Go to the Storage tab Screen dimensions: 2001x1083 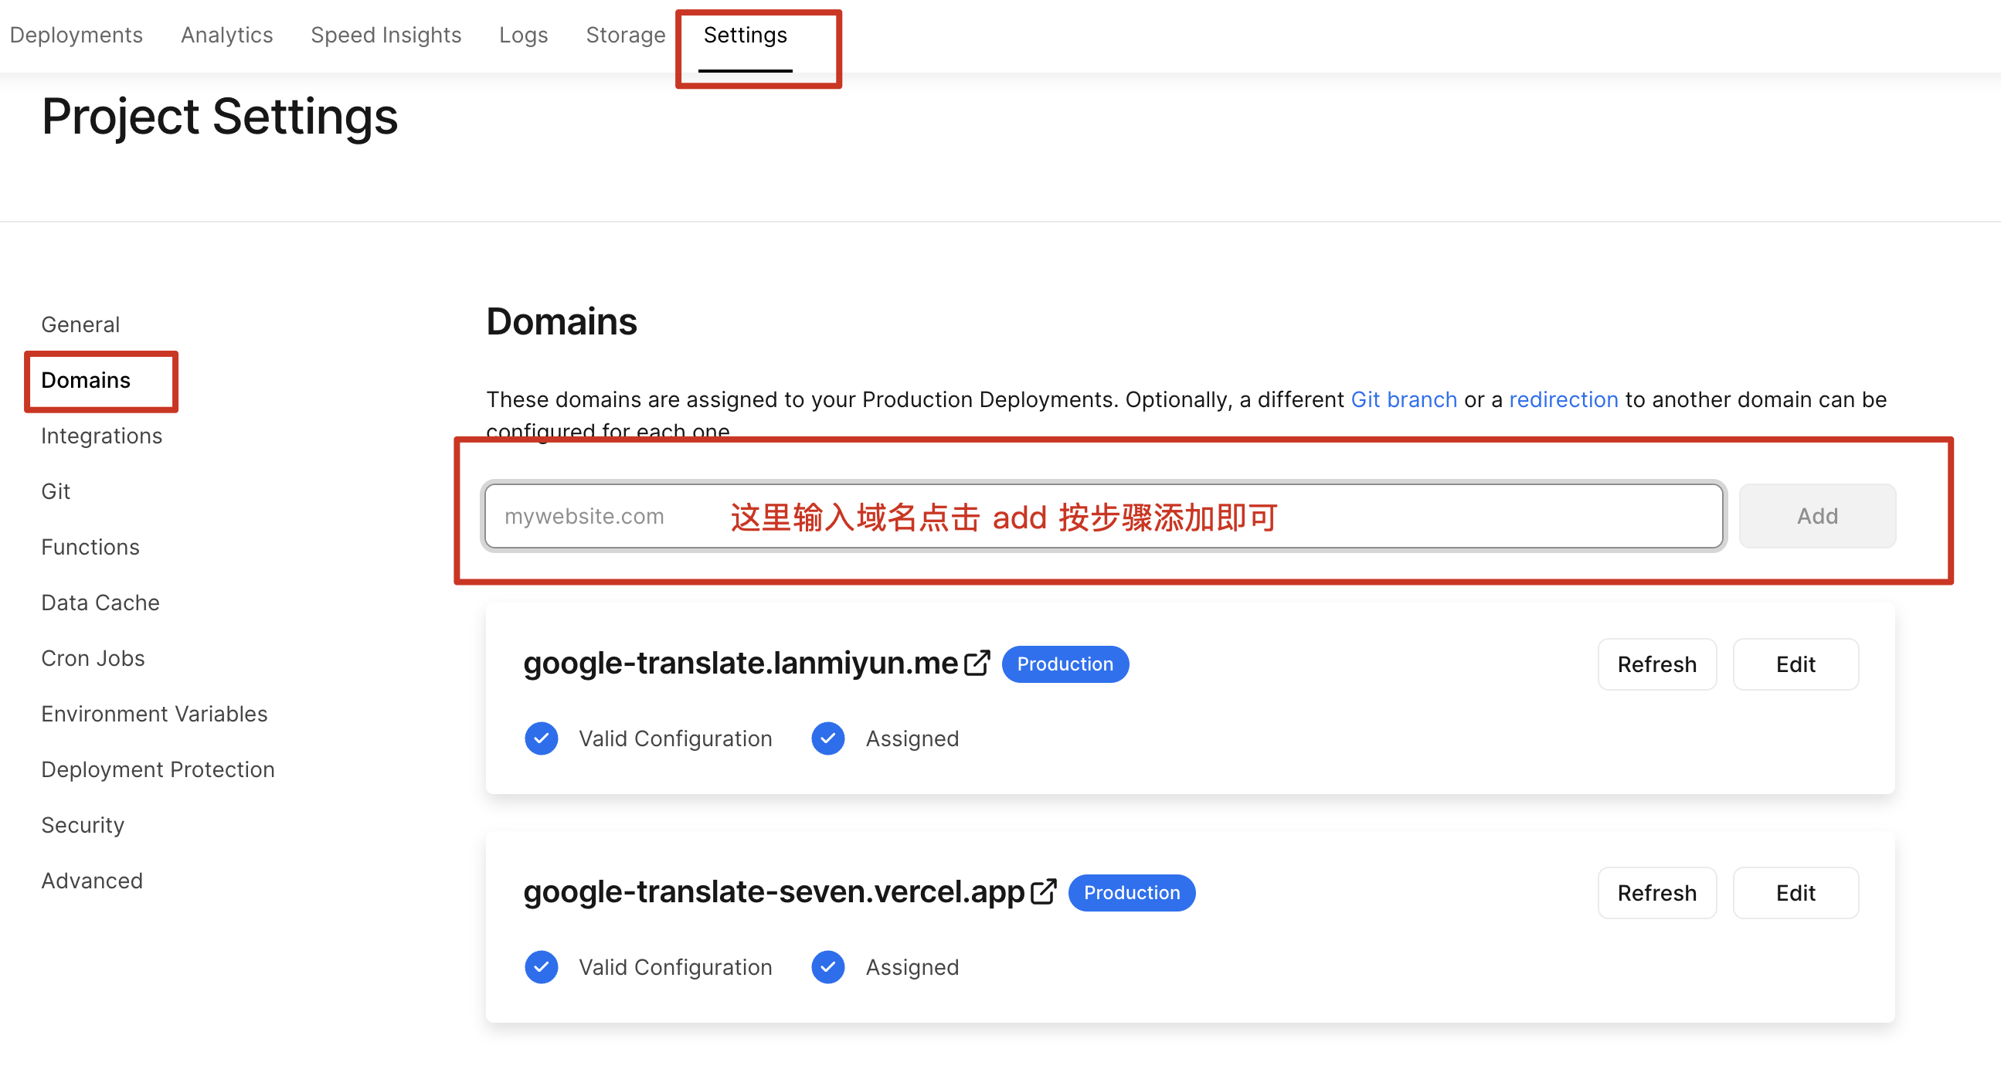625,35
